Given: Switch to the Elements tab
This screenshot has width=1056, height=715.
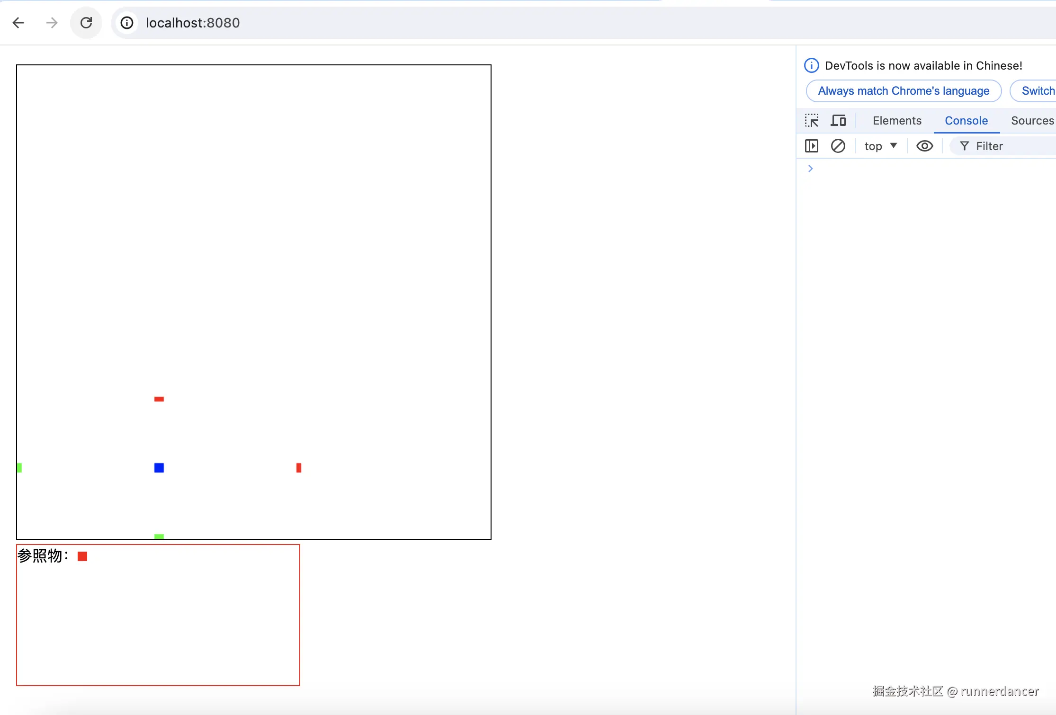Looking at the screenshot, I should [897, 121].
